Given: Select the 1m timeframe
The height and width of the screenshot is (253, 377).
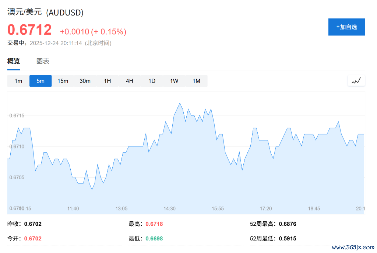Looking at the screenshot, I should 18,81.
